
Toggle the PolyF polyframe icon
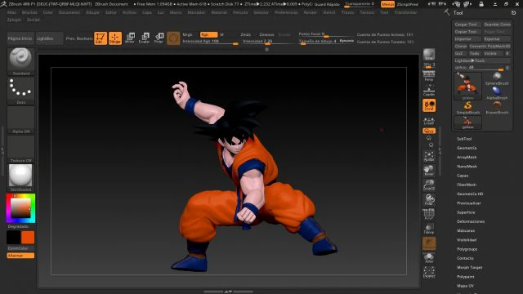click(x=429, y=214)
